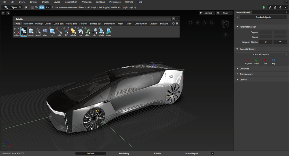289x156 pixels.
Task: Activate the Pick chain tool
Action: pos(101,31)
